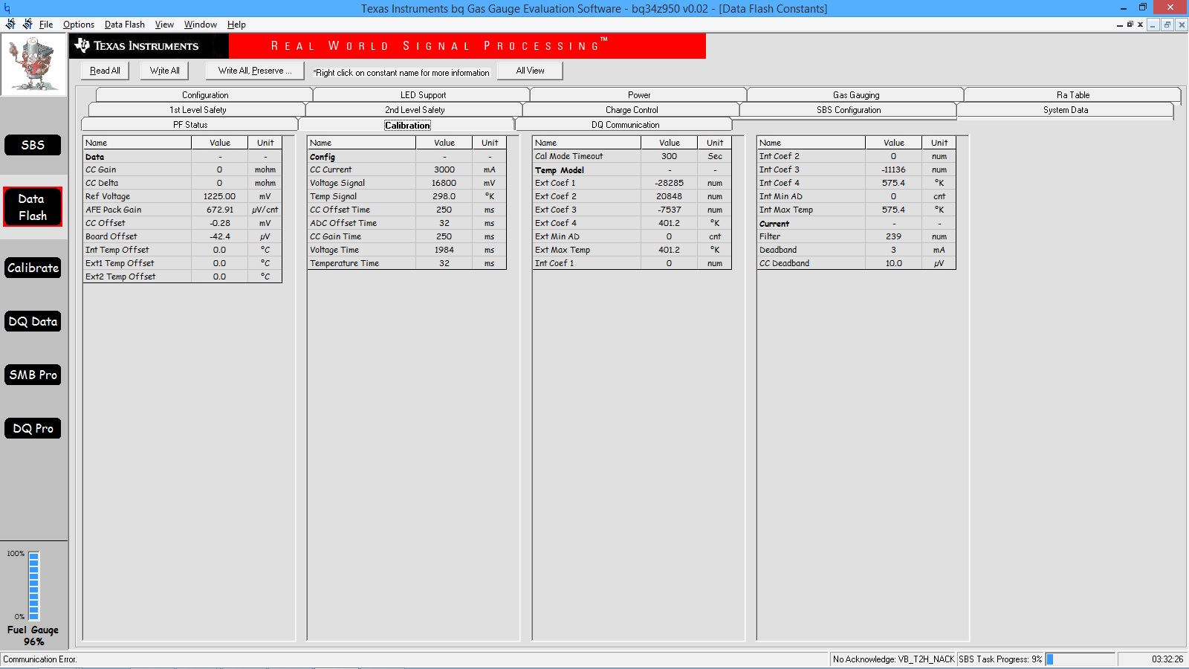
Task: Select the Temp Signal row name
Action: 334,196
